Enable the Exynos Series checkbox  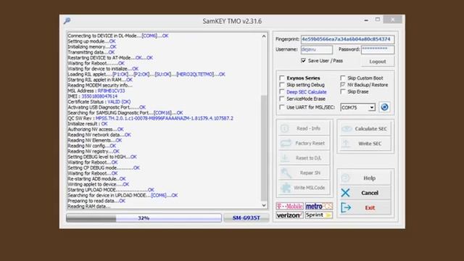pyautogui.click(x=282, y=78)
